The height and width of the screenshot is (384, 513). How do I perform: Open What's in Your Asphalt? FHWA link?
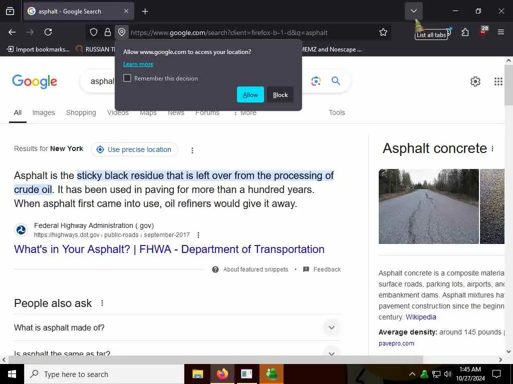pyautogui.click(x=169, y=249)
